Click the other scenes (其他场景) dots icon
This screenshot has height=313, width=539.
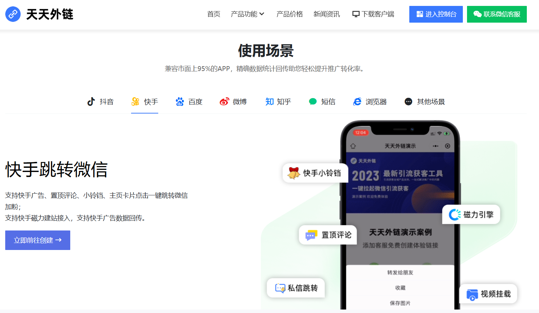pyautogui.click(x=409, y=102)
